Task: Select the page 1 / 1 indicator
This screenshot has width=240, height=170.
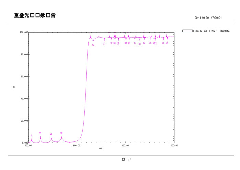Action: tap(127, 159)
